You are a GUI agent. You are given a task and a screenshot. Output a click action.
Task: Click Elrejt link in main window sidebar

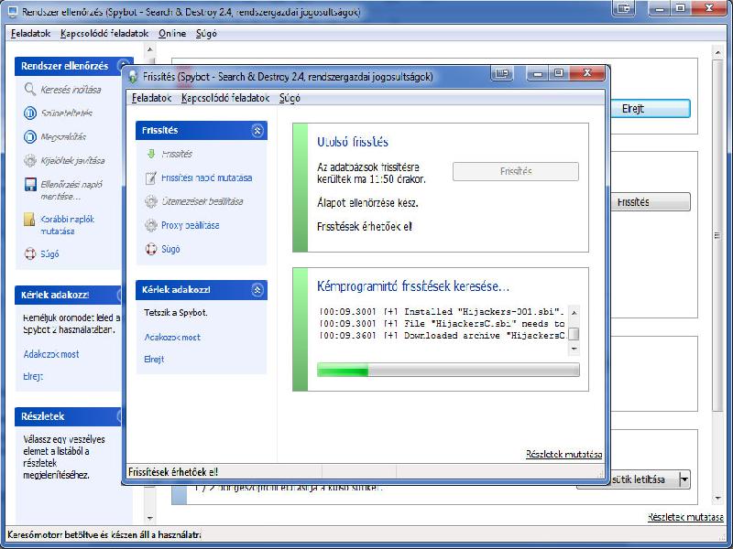(33, 376)
